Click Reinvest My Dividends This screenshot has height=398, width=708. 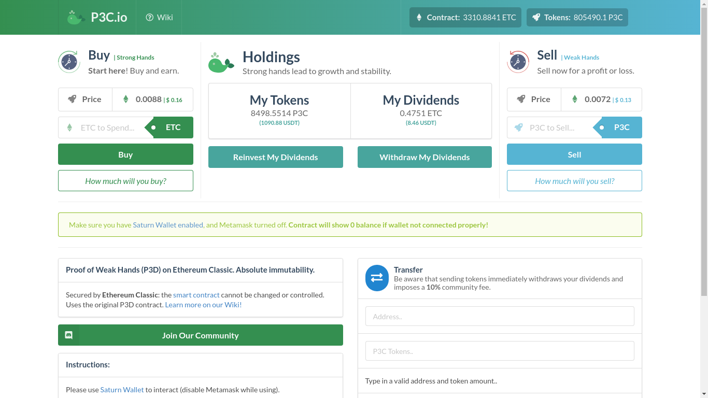pyautogui.click(x=276, y=157)
